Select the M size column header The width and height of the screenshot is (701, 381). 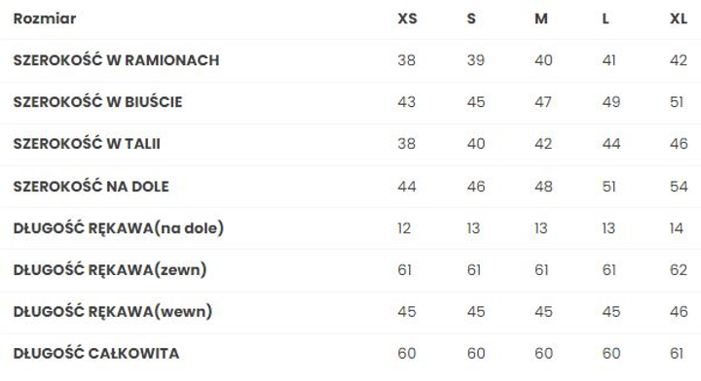tap(541, 18)
